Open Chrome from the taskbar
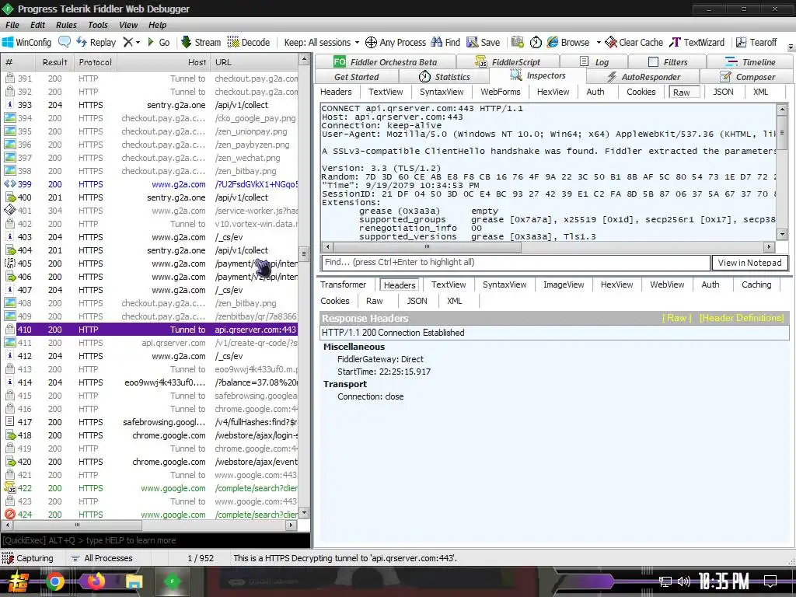Image resolution: width=796 pixels, height=597 pixels. coord(55,581)
